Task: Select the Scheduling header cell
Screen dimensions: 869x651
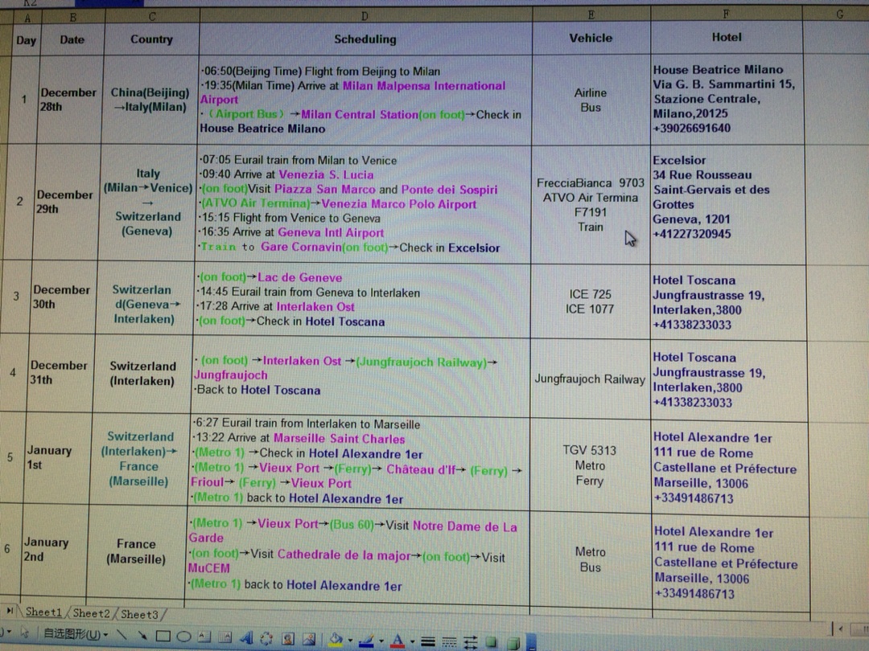Action: click(x=364, y=39)
